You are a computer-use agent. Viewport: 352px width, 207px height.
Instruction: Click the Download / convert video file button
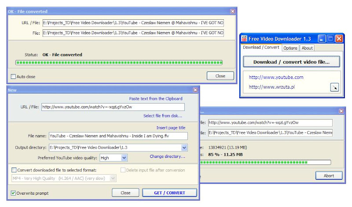click(x=291, y=62)
